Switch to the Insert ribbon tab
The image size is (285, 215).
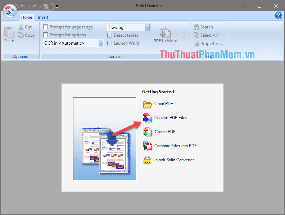[43, 17]
